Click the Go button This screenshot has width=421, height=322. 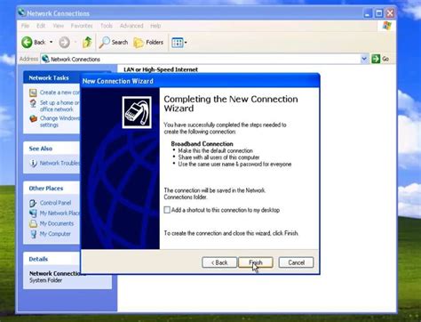[x=380, y=59]
